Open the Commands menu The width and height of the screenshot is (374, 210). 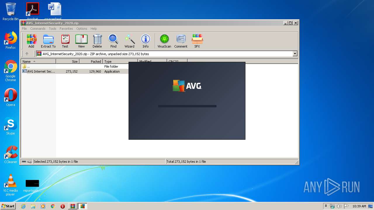coord(38,29)
